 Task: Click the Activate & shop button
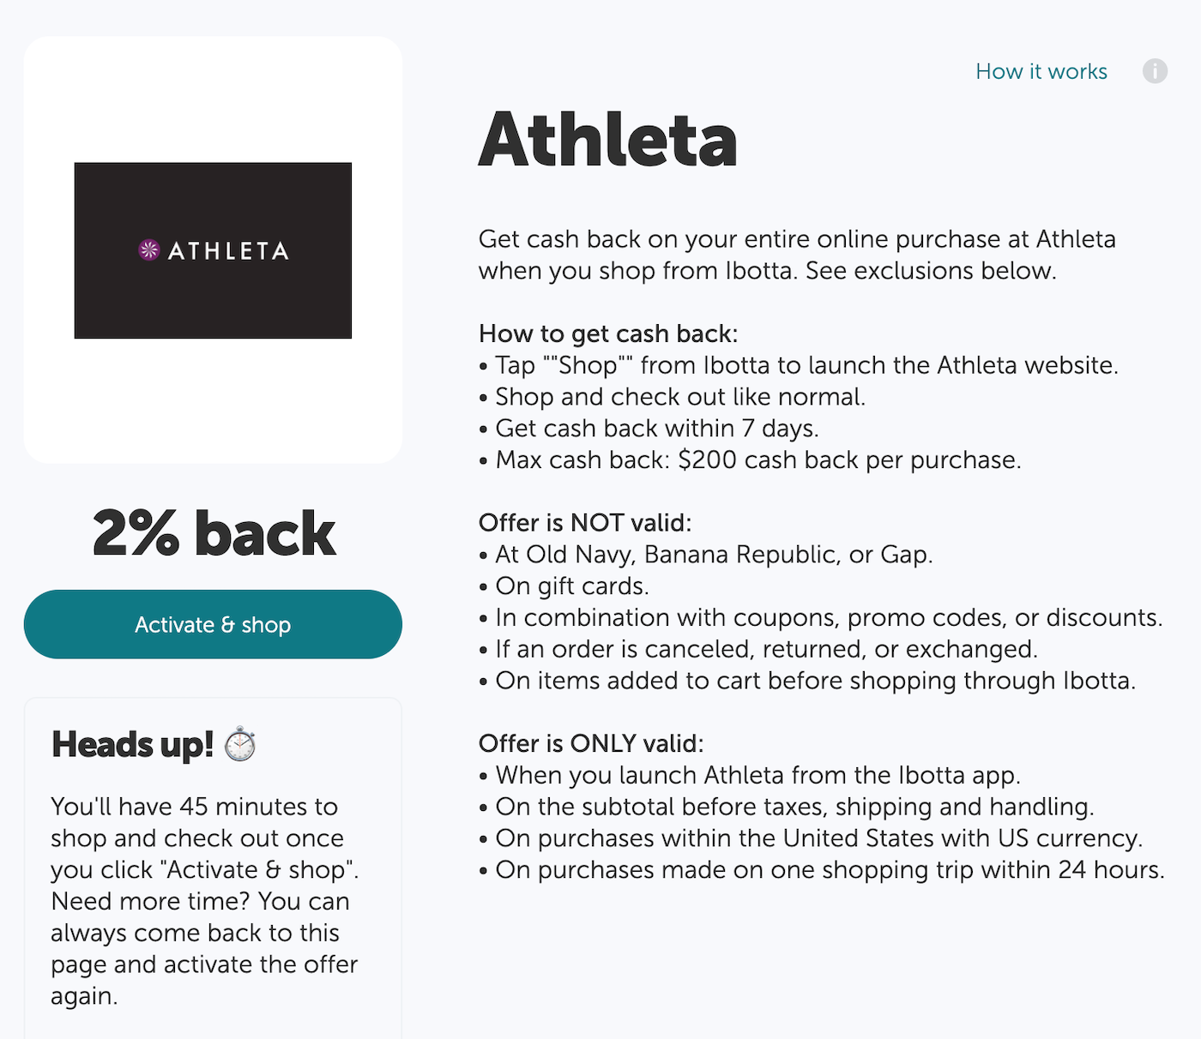tap(213, 625)
